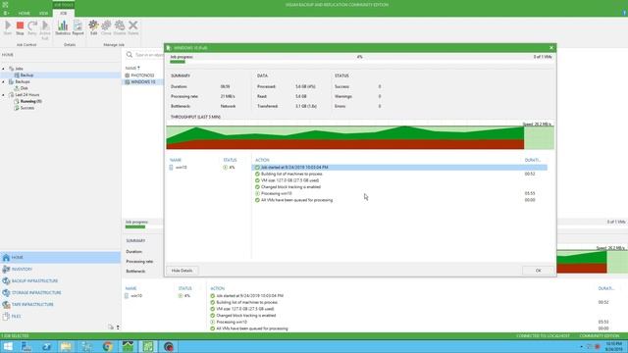Image resolution: width=628 pixels, height=353 pixels.
Task: Open the TAPE INFRASTRUCTURE view
Action: tap(60, 304)
